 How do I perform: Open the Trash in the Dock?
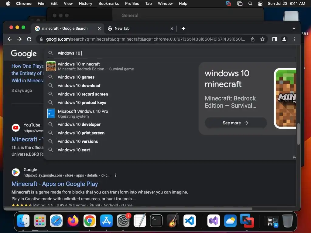pos(288,221)
